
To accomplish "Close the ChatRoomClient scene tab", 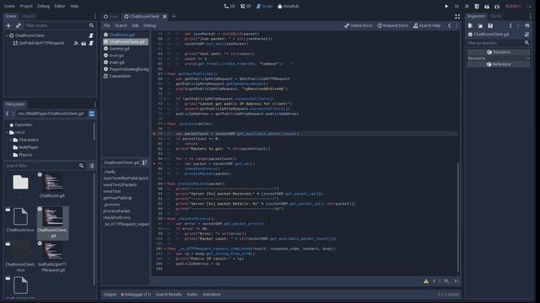I will pos(165,16).
